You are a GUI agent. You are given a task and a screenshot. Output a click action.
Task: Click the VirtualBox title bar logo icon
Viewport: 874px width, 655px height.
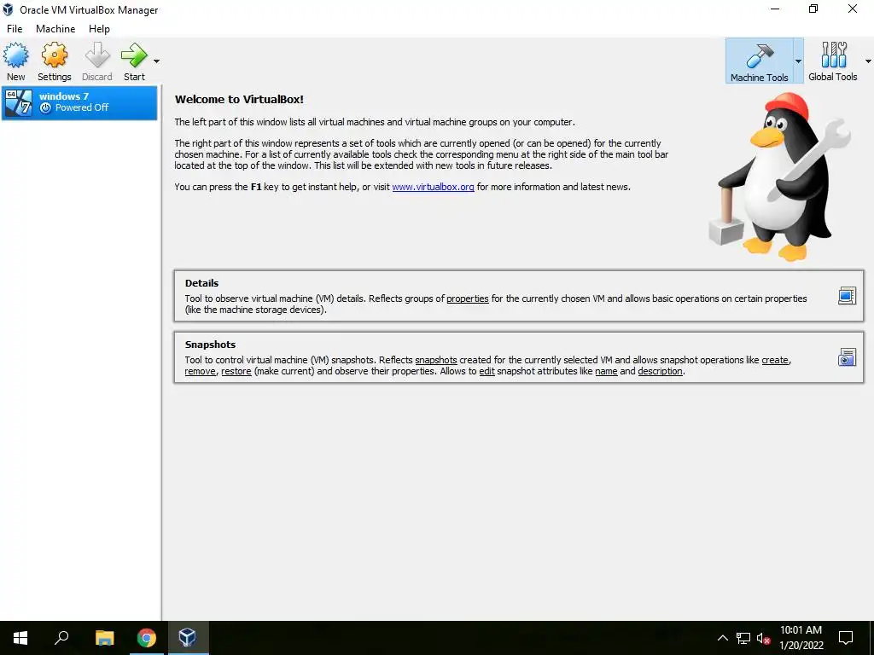click(x=8, y=9)
